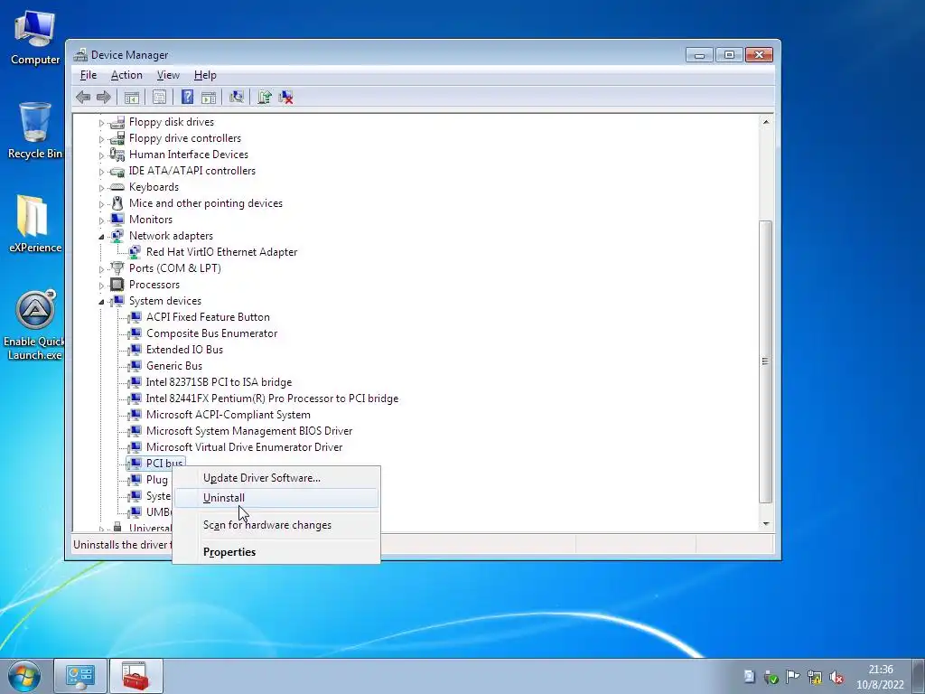Click the clock showing 21:36
This screenshot has height=694, width=925.
tap(880, 670)
